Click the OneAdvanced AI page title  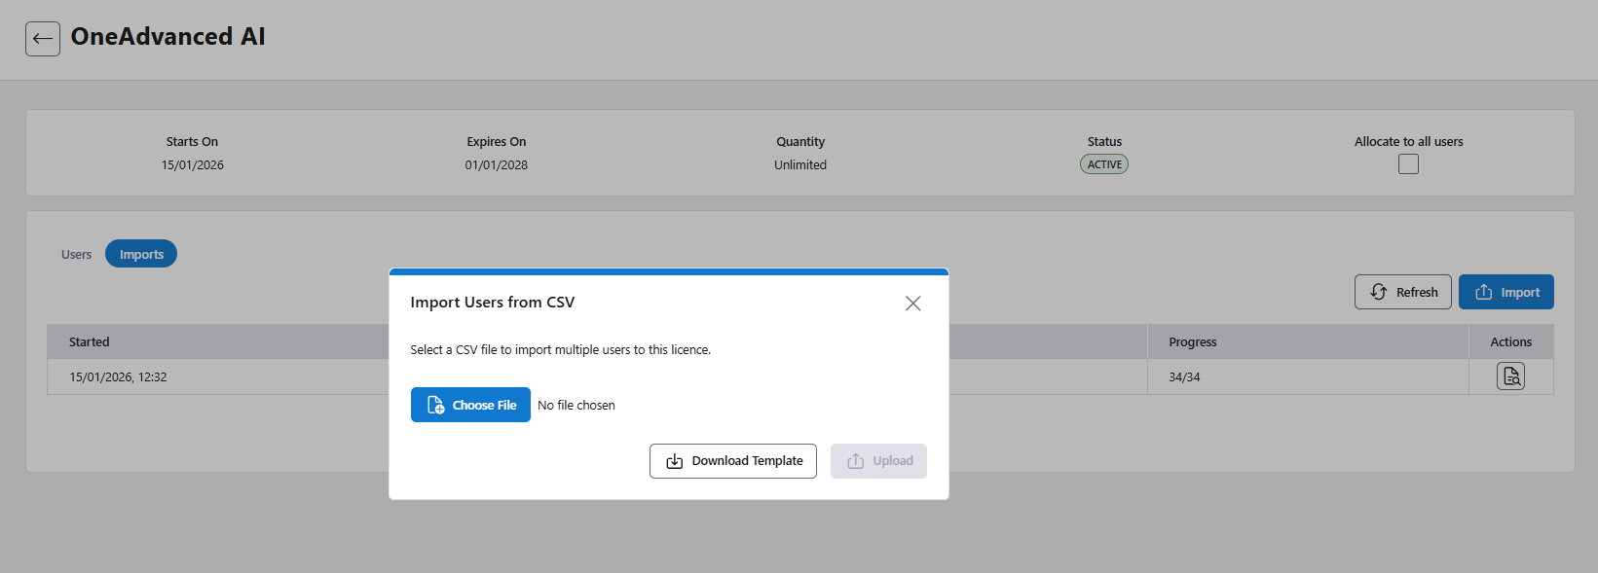point(167,37)
